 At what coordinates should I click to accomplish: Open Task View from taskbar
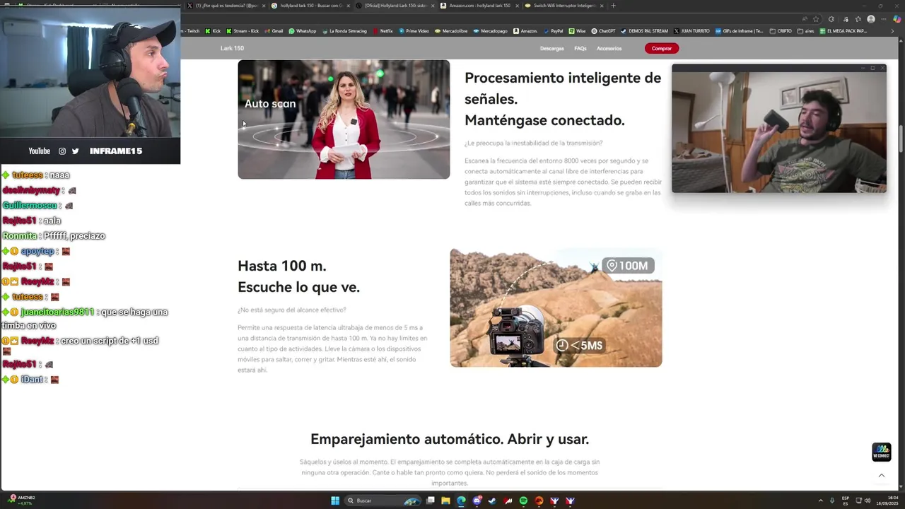(431, 501)
